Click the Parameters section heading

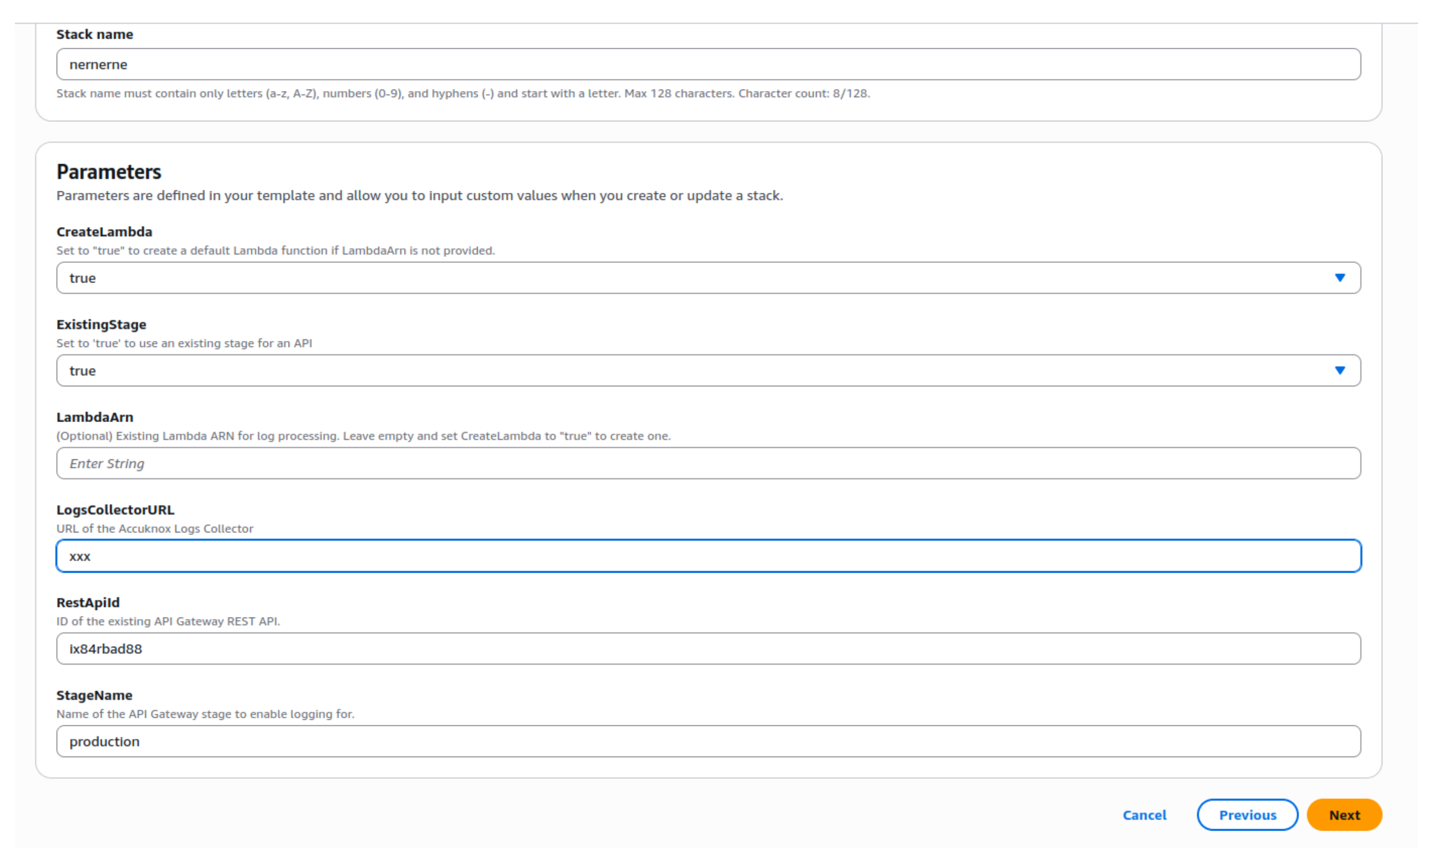click(109, 172)
